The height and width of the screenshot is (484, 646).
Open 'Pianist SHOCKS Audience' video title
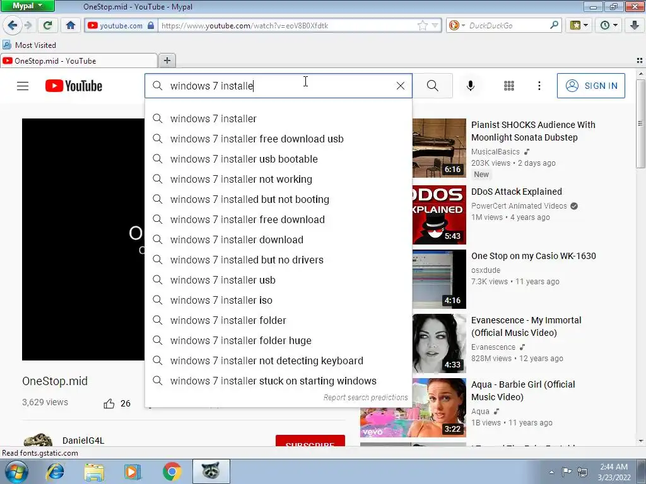click(533, 131)
